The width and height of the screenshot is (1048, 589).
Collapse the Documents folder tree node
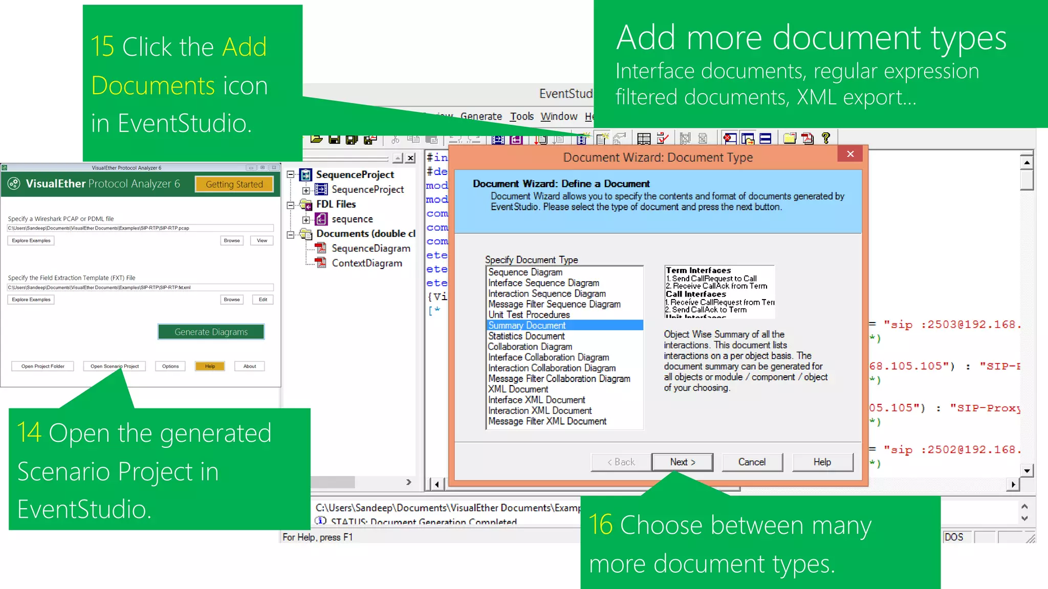pos(291,235)
